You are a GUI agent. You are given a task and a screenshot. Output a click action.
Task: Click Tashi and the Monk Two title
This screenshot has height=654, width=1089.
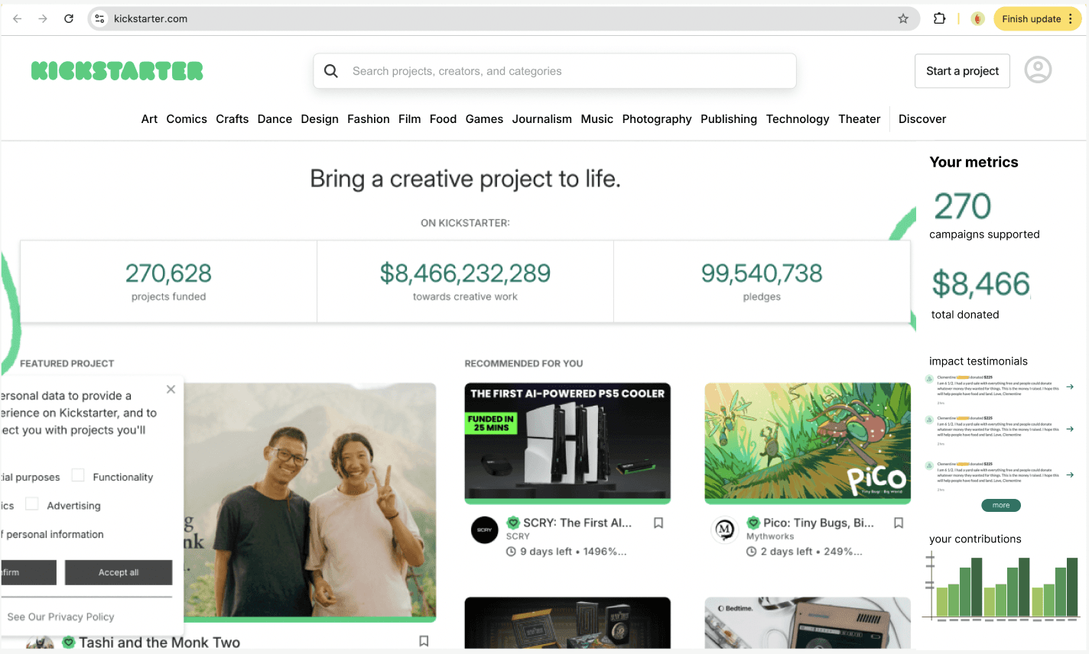pos(160,643)
